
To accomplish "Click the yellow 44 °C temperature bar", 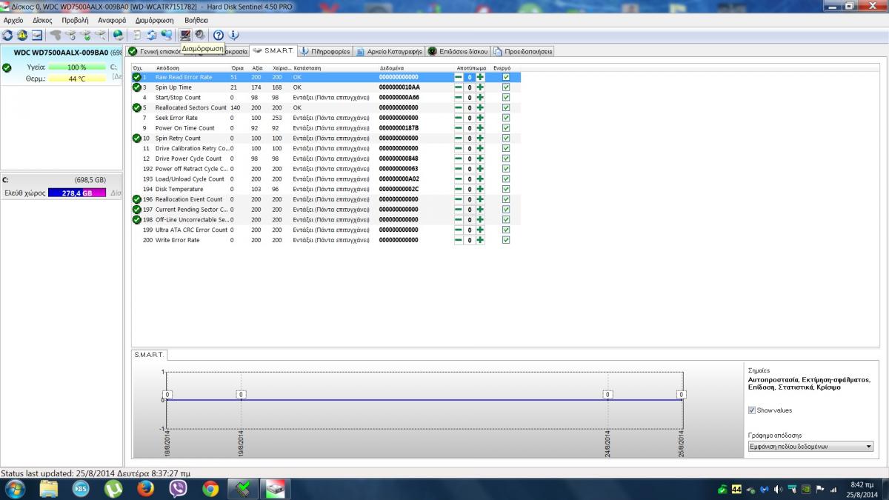I will click(77, 79).
